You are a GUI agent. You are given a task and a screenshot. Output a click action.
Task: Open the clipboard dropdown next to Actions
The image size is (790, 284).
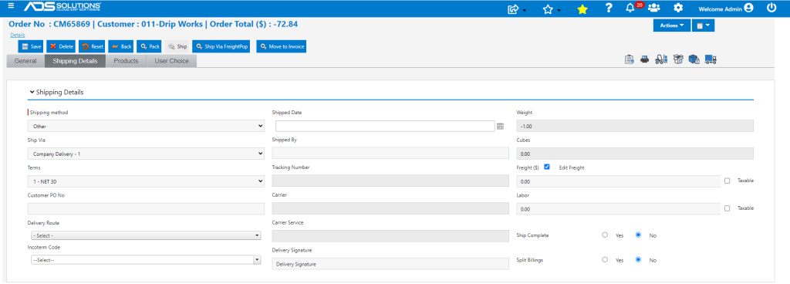703,25
